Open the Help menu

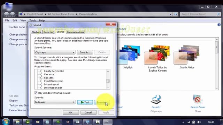coord(42,20)
